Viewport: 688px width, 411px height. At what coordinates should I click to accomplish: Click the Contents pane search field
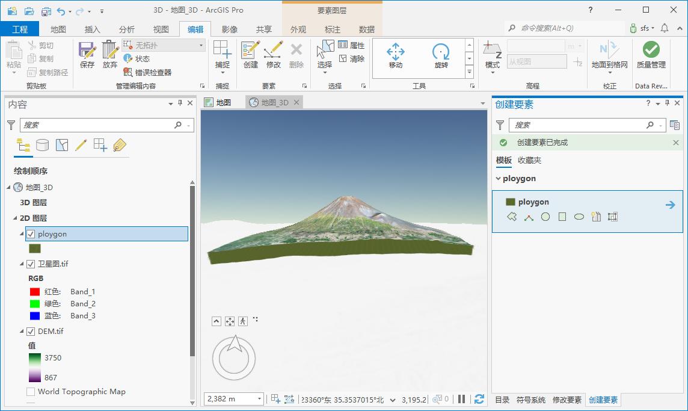click(101, 125)
